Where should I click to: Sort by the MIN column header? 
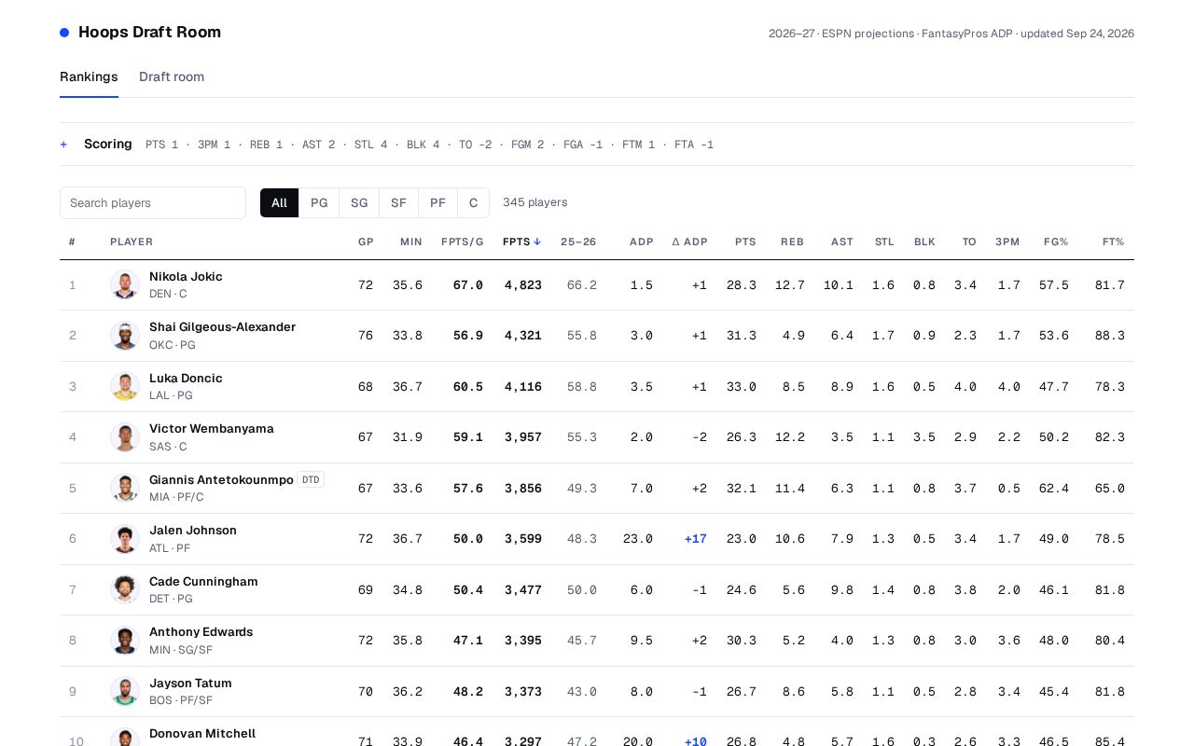click(x=411, y=242)
